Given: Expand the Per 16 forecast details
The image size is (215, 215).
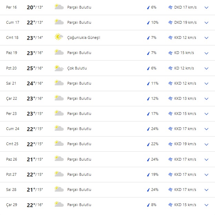Looking at the screenshot, I should 206,7.
